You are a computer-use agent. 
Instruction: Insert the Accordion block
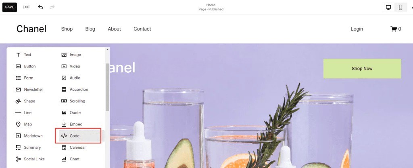(x=75, y=90)
